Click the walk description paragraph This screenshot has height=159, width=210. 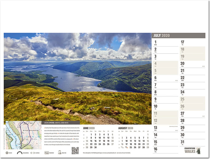[62, 136]
